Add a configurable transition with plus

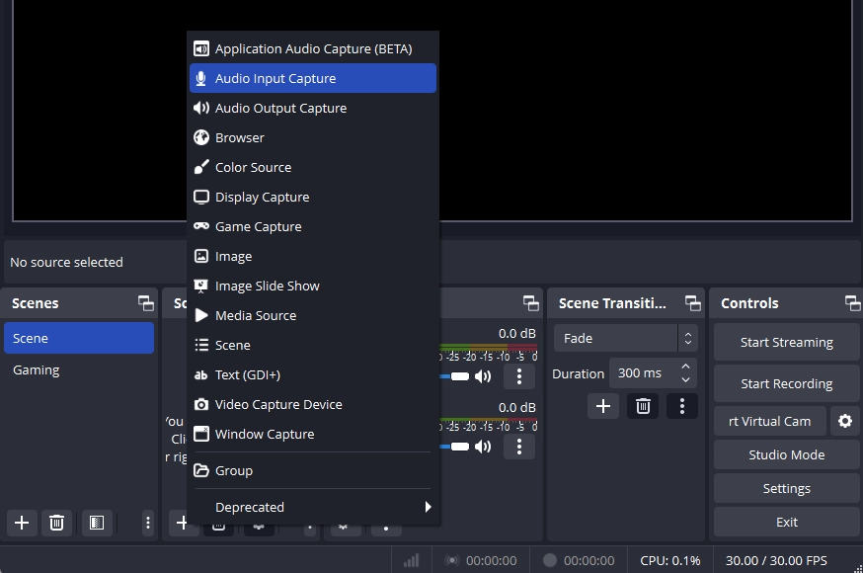point(603,406)
